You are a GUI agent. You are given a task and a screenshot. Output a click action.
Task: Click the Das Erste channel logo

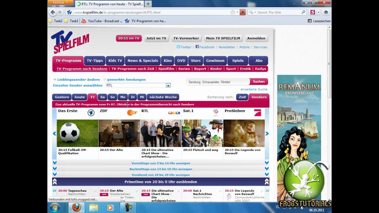[x=91, y=113]
